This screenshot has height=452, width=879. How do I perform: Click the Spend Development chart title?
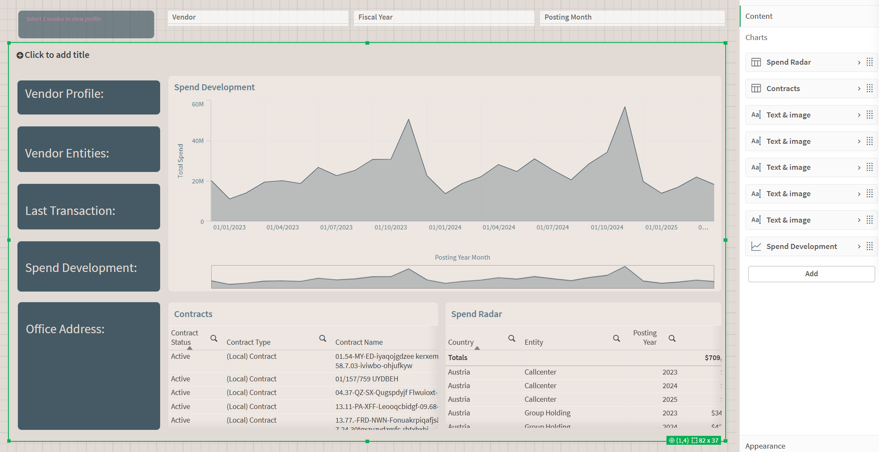(x=214, y=87)
